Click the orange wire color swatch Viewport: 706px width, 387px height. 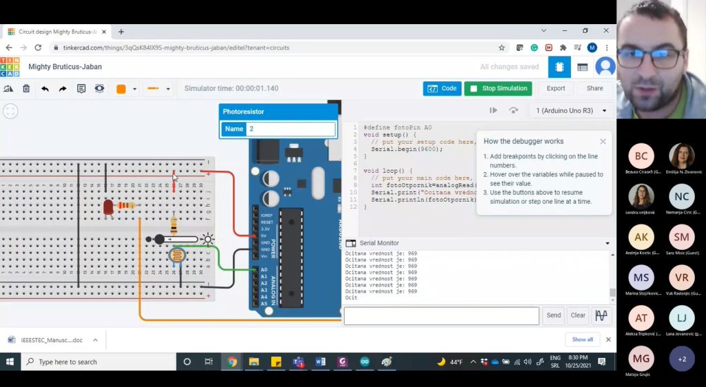click(x=121, y=89)
